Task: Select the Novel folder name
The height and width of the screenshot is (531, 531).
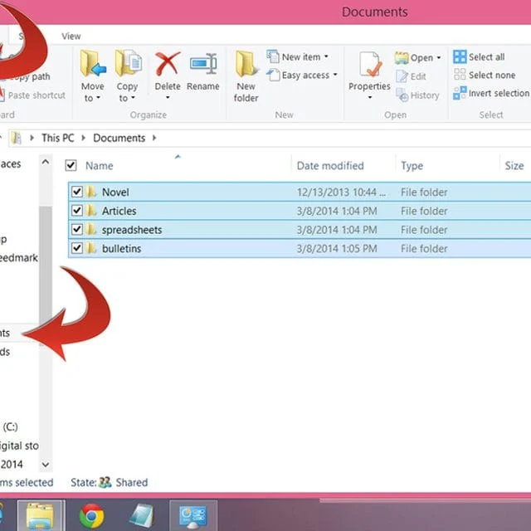Action: (115, 192)
